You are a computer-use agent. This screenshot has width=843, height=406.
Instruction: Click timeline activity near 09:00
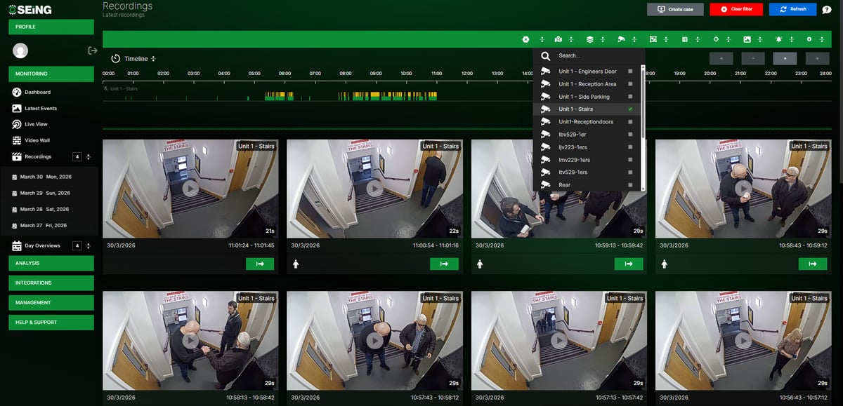pos(376,95)
